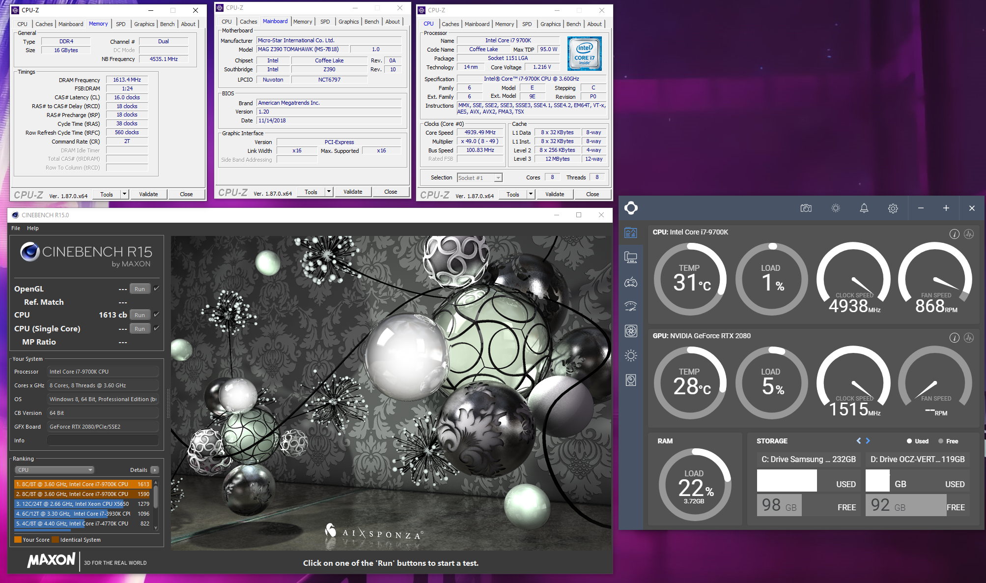Toggle the day/night mode sun icon in CAM header

coord(835,208)
